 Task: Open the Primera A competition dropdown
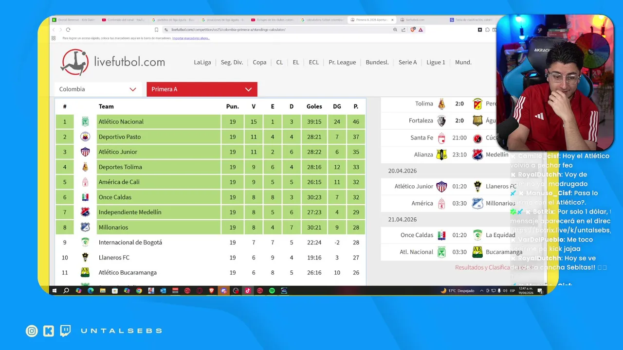[202, 89]
